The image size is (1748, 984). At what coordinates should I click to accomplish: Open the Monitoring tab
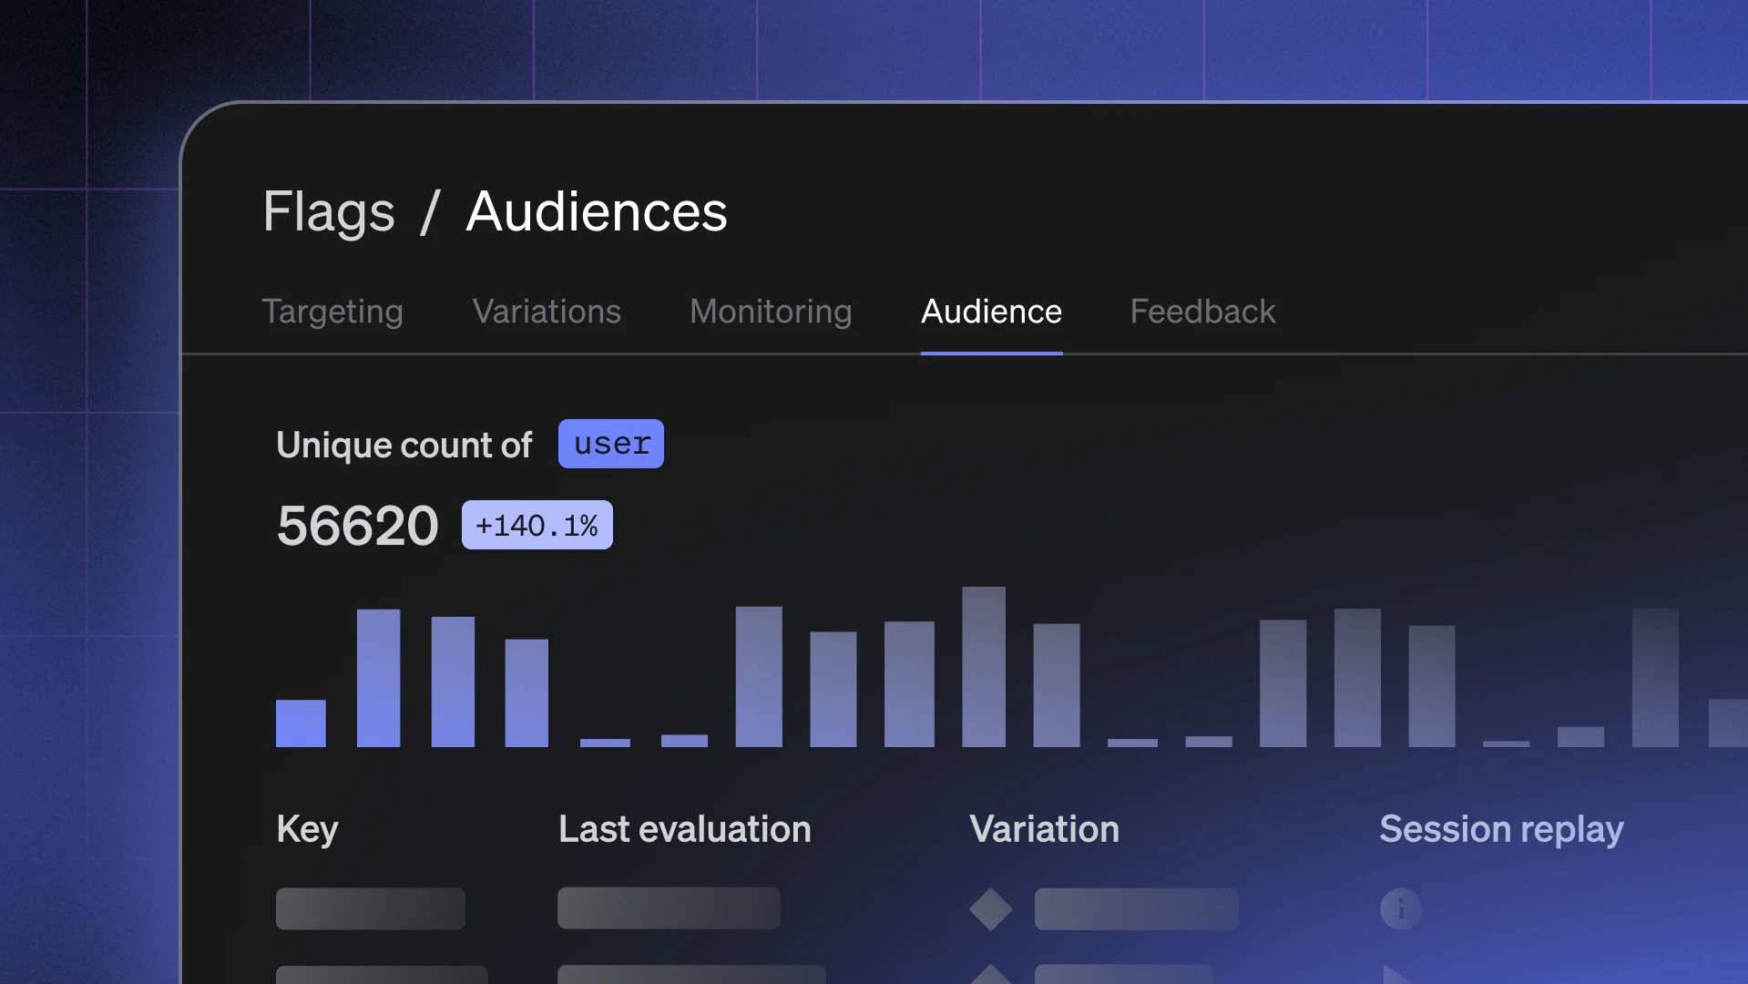coord(771,312)
